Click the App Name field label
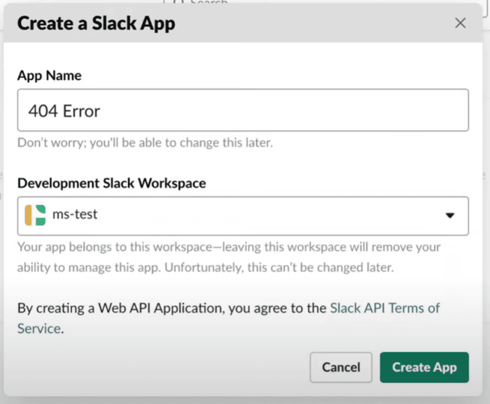The height and width of the screenshot is (404, 490). pos(49,76)
